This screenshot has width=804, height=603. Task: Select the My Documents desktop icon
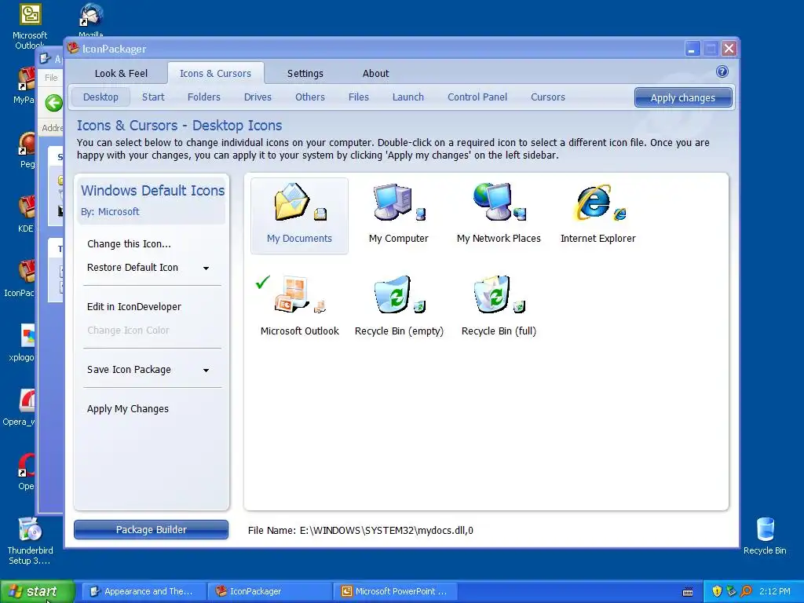coord(299,215)
